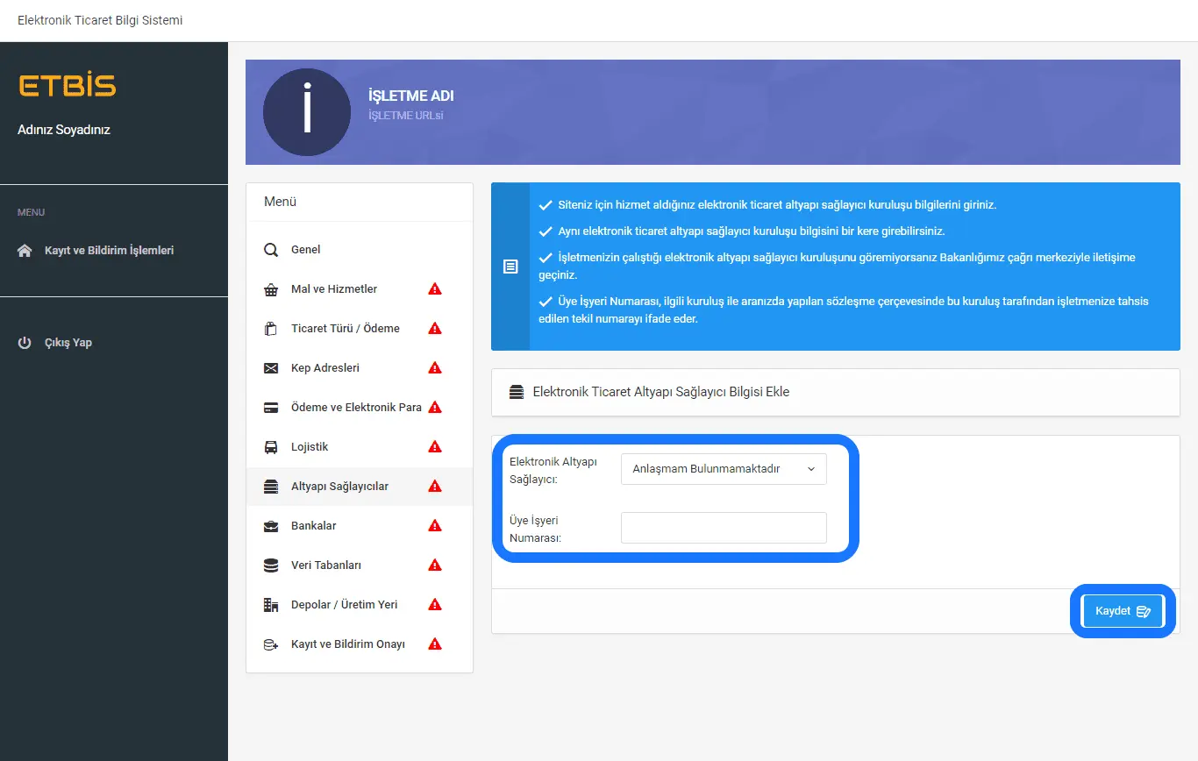Click the briefcase icon for Bankalar
1198x761 pixels.
coord(271,526)
